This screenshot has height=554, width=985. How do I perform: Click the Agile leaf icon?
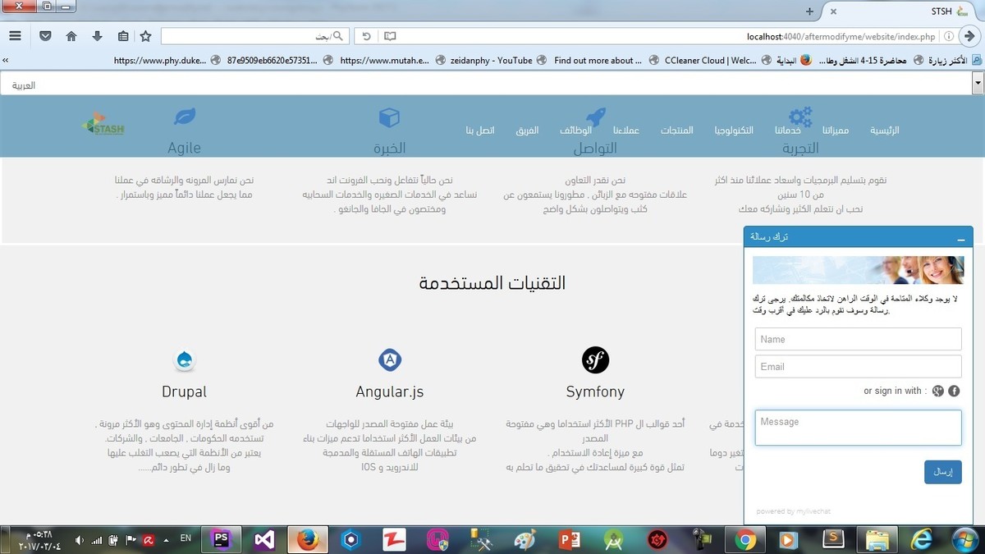[x=185, y=117]
